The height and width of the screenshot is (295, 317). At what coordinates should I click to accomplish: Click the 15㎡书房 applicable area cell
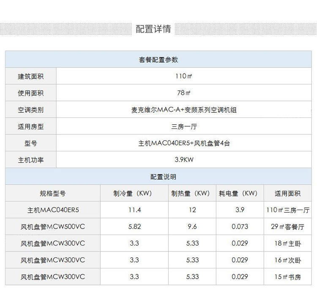(x=287, y=277)
